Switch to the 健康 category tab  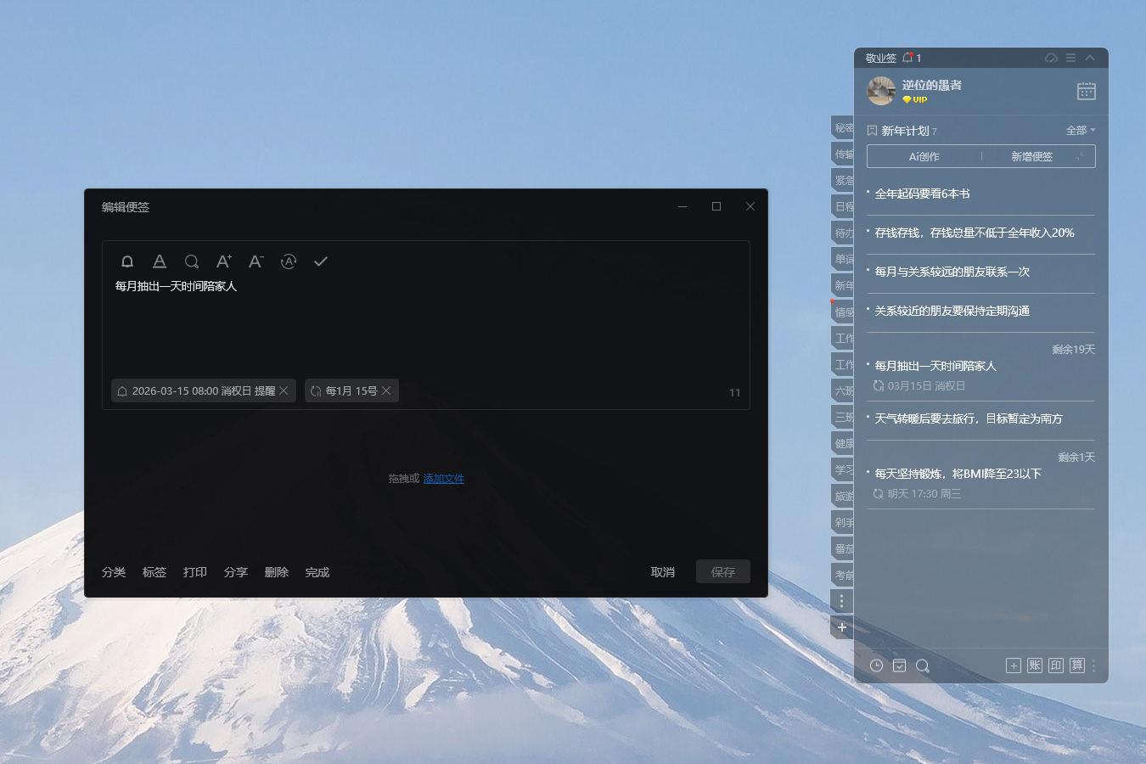pyautogui.click(x=841, y=442)
